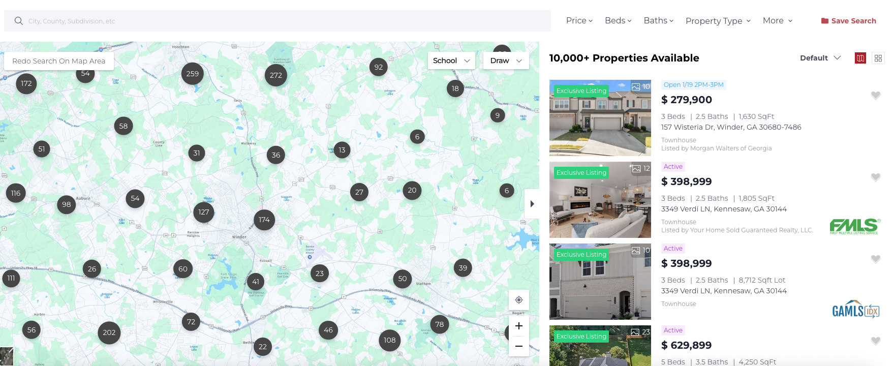Image resolution: width=892 pixels, height=366 pixels.
Task: Select map cluster 23
Action: pyautogui.click(x=320, y=273)
